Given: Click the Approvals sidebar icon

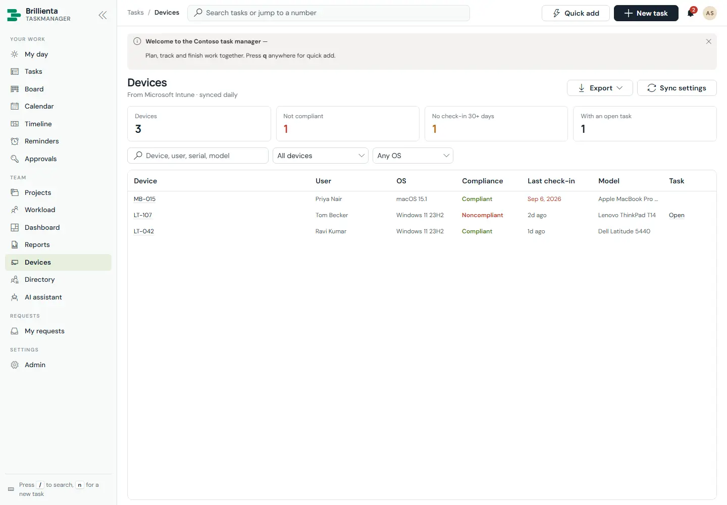Looking at the screenshot, I should click(x=15, y=159).
